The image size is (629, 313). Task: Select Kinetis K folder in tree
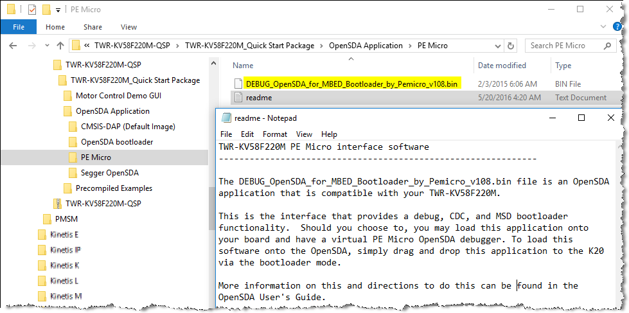click(65, 265)
